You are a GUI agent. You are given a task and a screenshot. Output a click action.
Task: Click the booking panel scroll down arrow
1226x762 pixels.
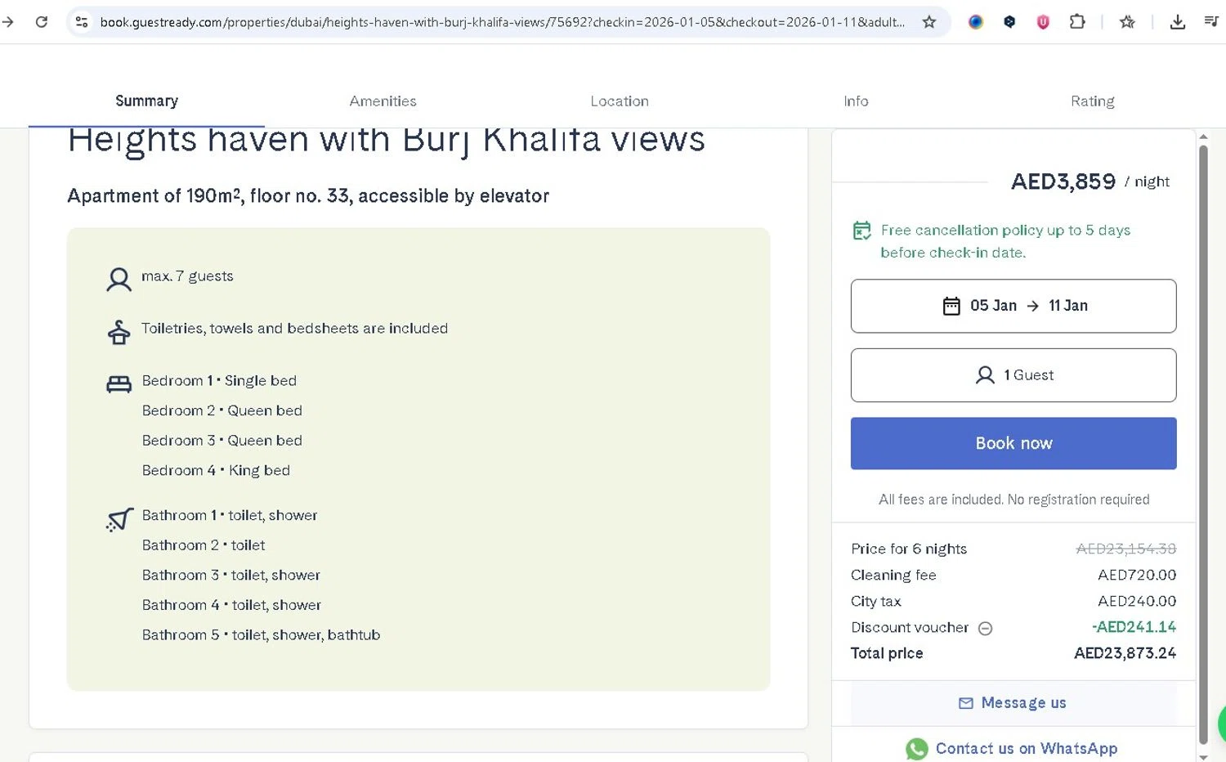pyautogui.click(x=1203, y=756)
